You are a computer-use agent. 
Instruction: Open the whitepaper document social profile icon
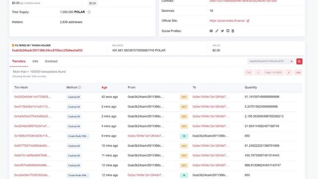pyautogui.click(x=233, y=31)
